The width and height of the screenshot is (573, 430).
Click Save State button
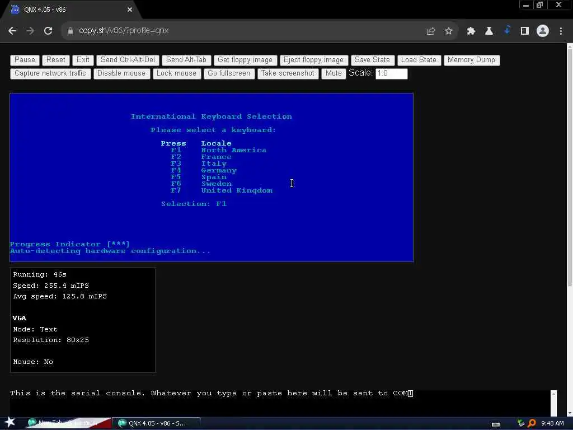tap(372, 60)
